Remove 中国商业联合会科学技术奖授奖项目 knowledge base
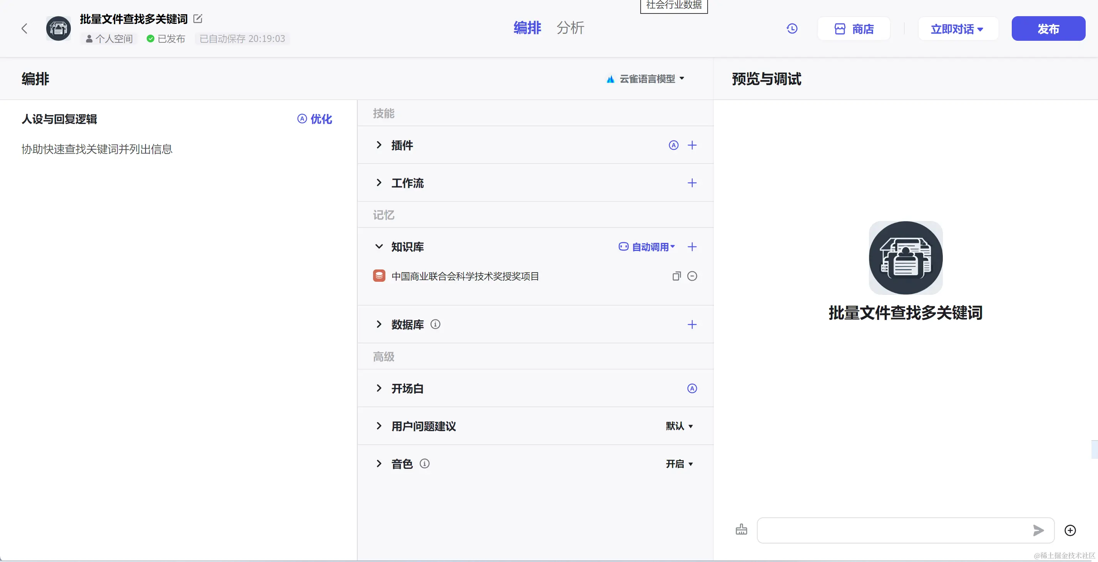The image size is (1098, 562). pos(692,276)
